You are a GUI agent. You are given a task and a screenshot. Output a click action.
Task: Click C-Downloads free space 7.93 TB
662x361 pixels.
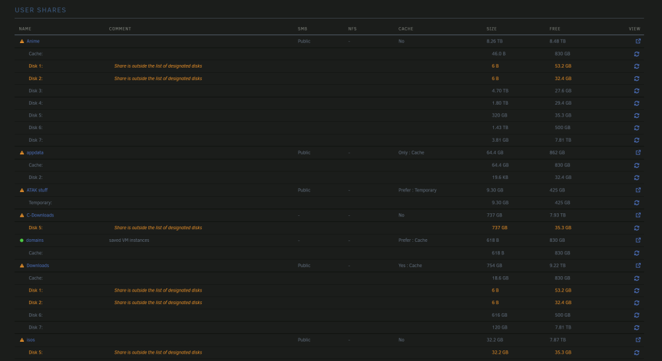pos(557,215)
